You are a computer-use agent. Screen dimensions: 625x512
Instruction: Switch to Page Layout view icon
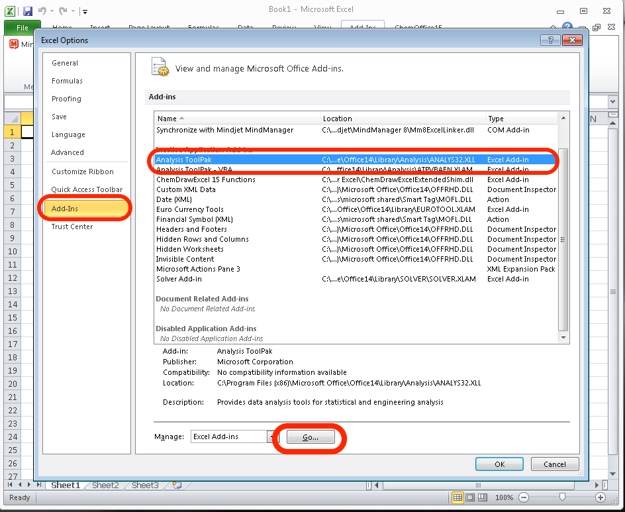[x=469, y=497]
